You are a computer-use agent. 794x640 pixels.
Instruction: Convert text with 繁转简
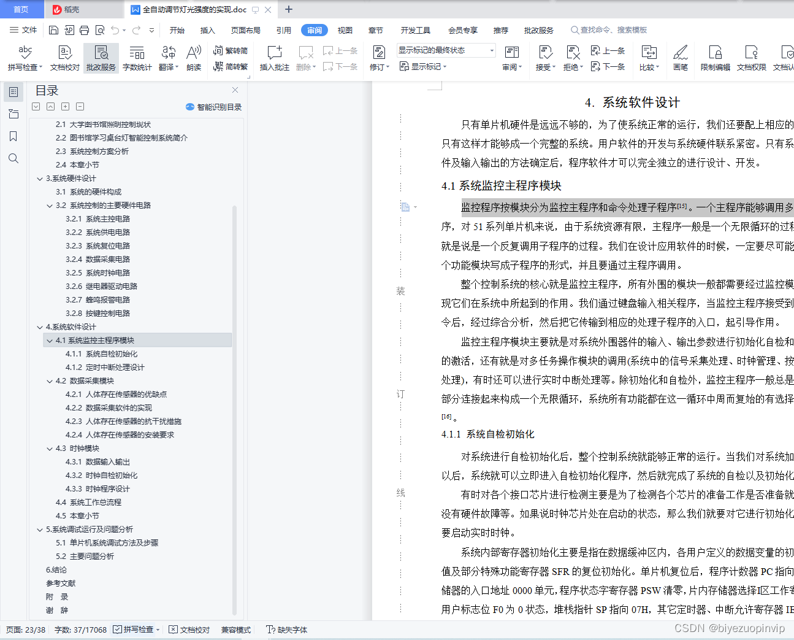231,51
